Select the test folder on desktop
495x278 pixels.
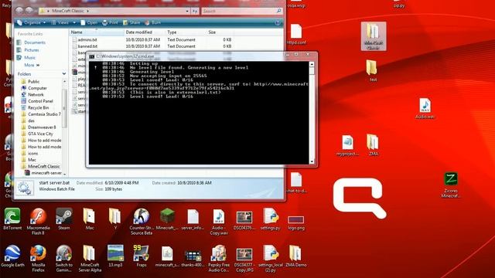tap(373, 71)
